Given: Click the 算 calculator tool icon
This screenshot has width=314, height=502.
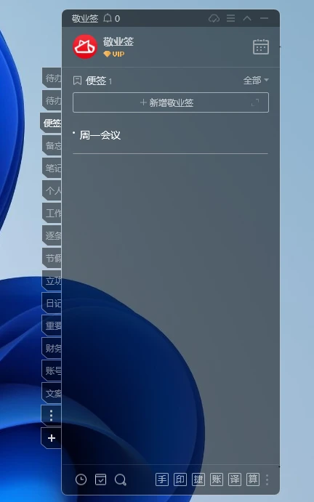Looking at the screenshot, I should pyautogui.click(x=253, y=479).
